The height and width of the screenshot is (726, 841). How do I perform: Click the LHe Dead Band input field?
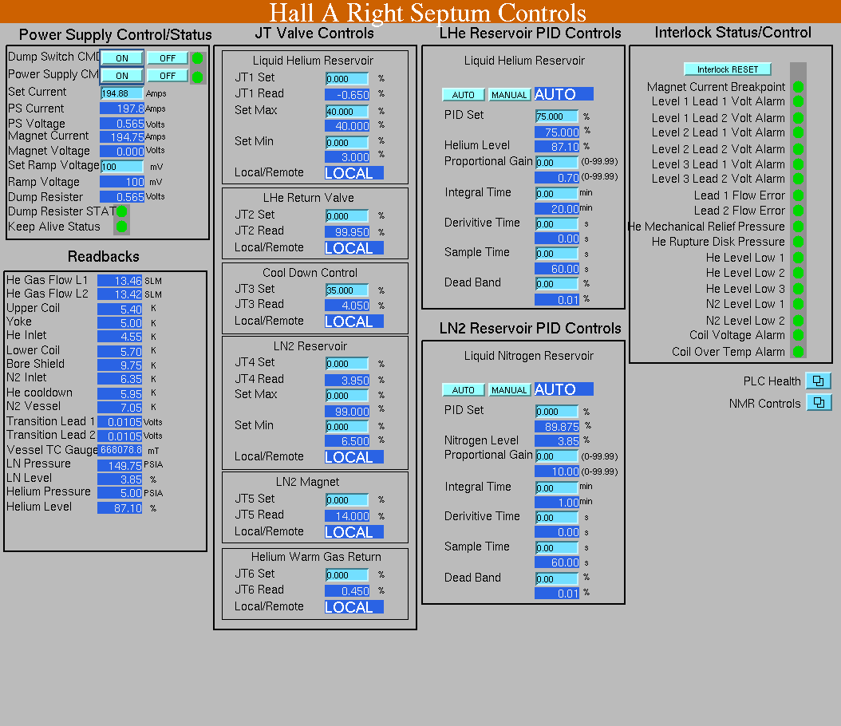coord(557,284)
